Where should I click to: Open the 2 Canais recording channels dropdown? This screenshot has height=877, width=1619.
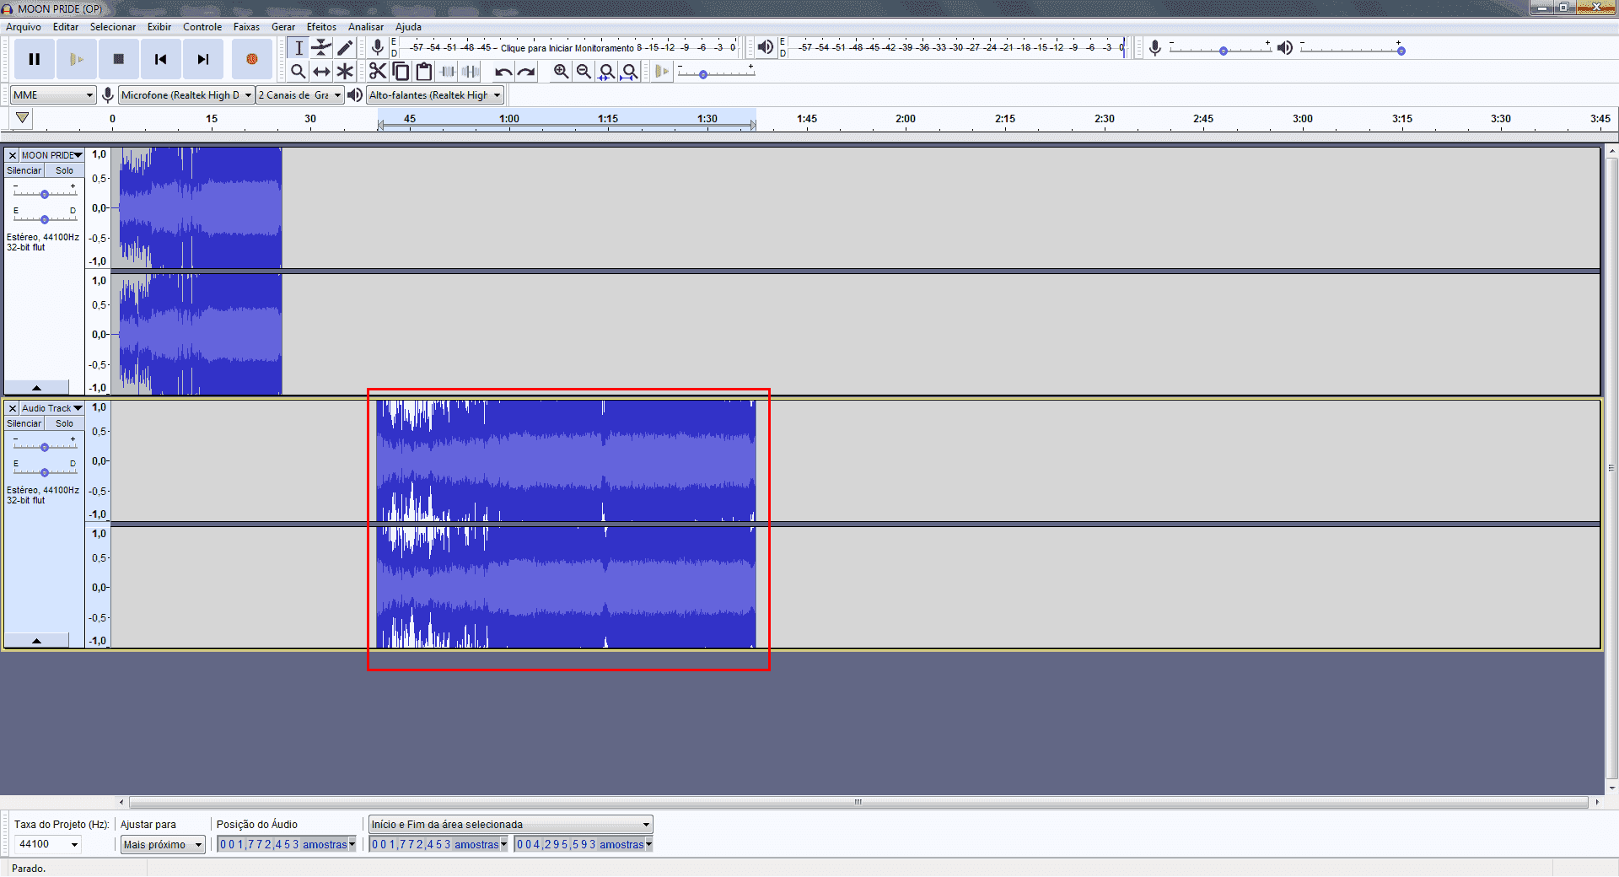(x=300, y=95)
